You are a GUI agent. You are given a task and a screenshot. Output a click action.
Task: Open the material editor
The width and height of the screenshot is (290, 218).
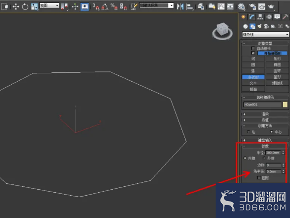tap(241, 6)
